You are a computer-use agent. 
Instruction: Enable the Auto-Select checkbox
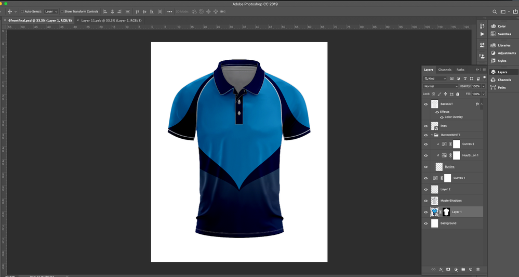click(22, 11)
